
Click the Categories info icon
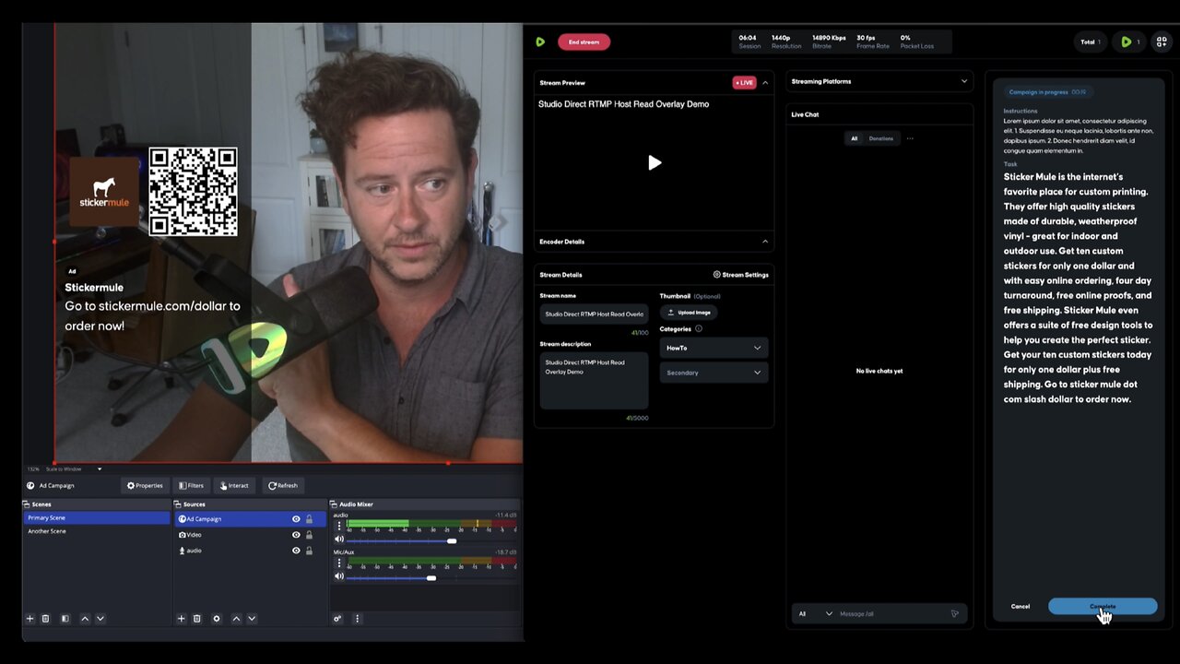pyautogui.click(x=699, y=329)
